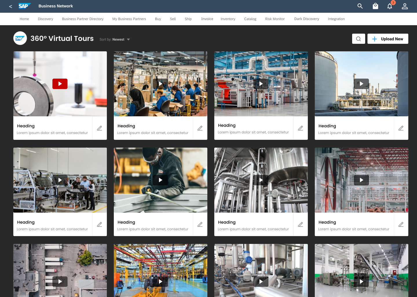The width and height of the screenshot is (417, 297).
Task: Open the shopping bag icon
Action: [x=375, y=6]
